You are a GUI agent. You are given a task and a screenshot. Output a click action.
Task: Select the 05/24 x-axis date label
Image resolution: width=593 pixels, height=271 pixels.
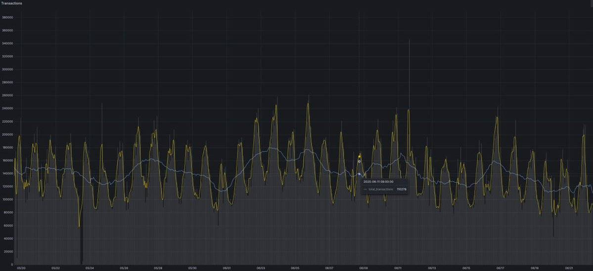(x=90, y=268)
